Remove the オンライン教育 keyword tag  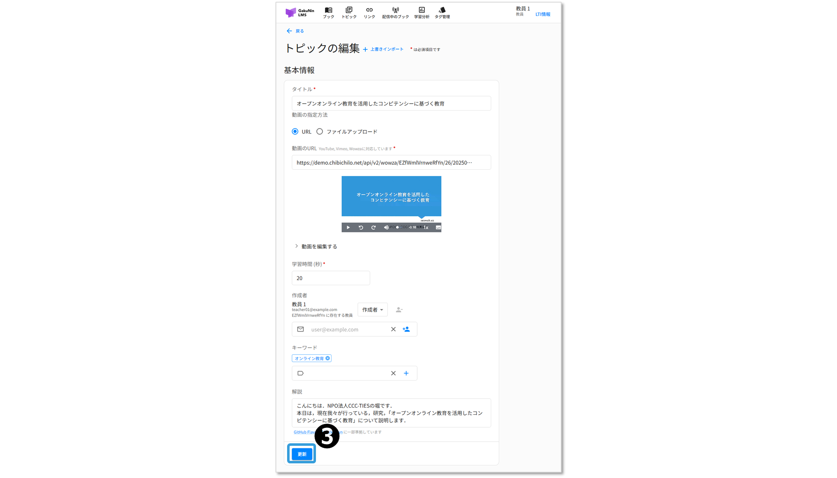pyautogui.click(x=328, y=358)
